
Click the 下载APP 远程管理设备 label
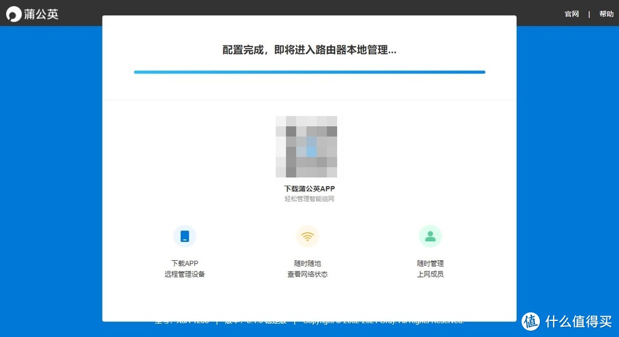[x=185, y=269]
